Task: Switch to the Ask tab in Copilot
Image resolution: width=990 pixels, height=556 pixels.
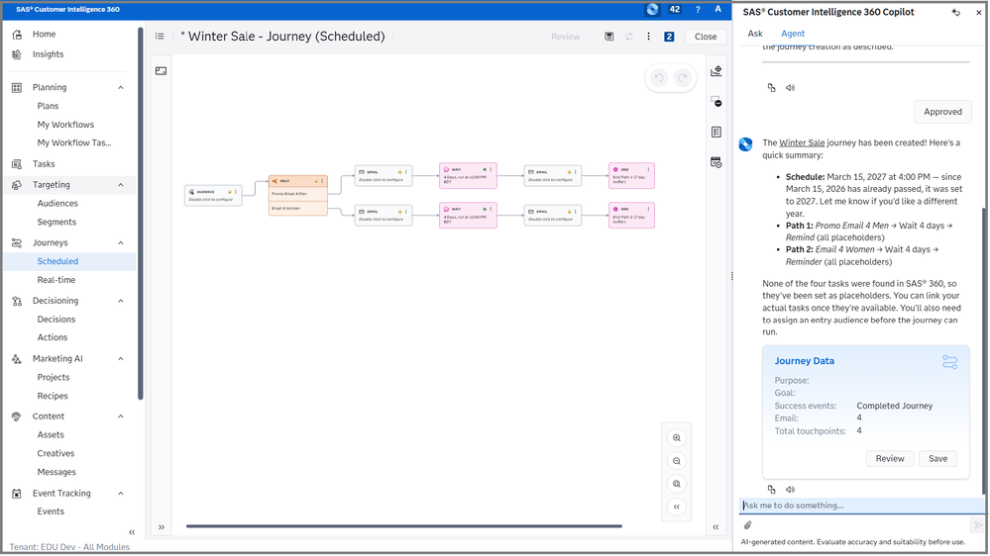Action: coord(755,34)
